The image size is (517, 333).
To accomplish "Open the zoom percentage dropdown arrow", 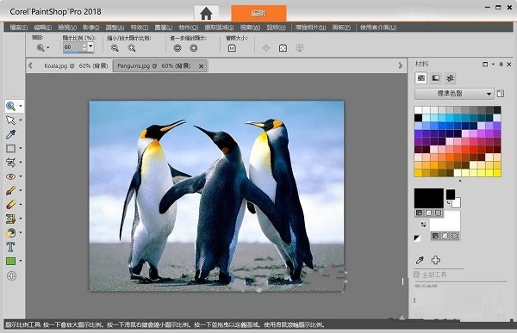I will point(90,46).
